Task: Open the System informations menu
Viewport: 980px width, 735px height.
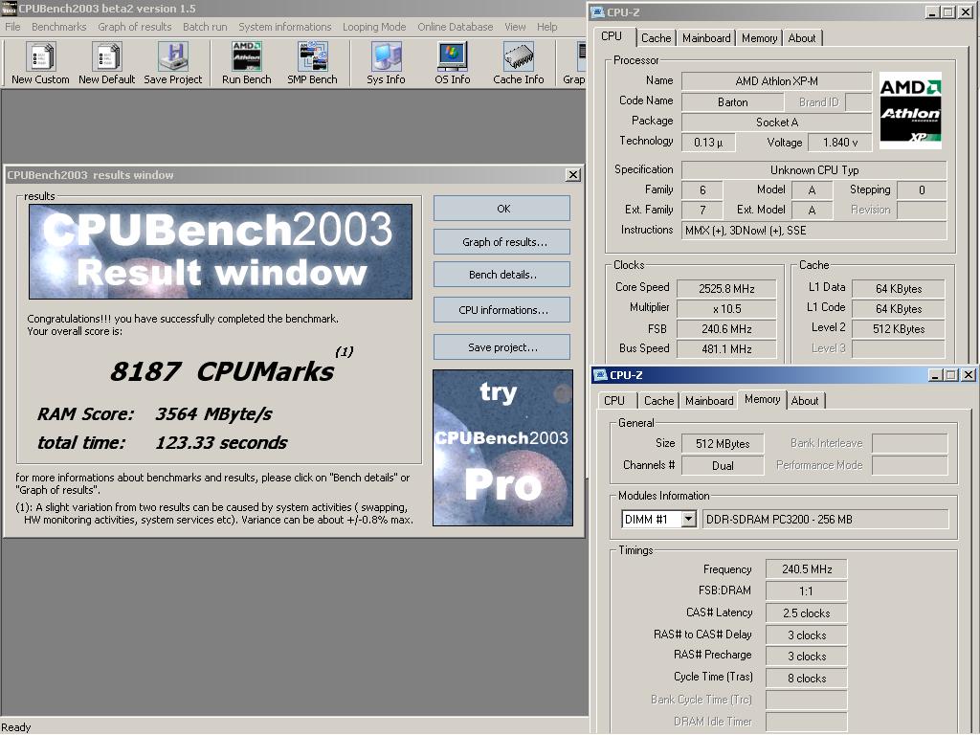Action: (x=285, y=27)
